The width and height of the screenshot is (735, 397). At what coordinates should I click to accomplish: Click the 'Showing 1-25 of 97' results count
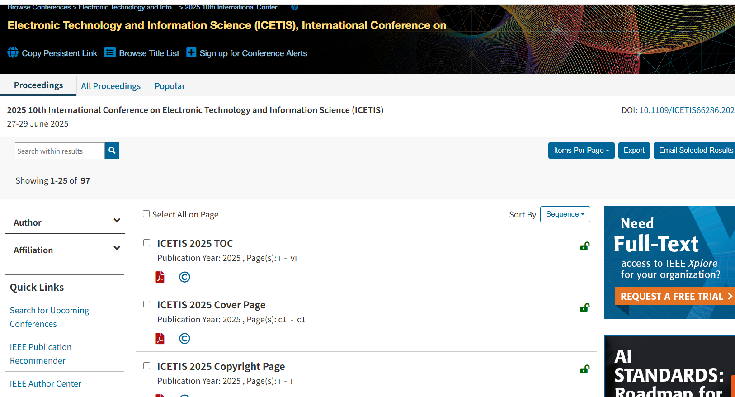53,180
